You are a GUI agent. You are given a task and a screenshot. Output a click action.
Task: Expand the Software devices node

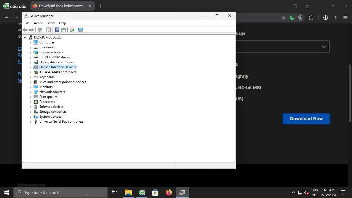click(31, 107)
